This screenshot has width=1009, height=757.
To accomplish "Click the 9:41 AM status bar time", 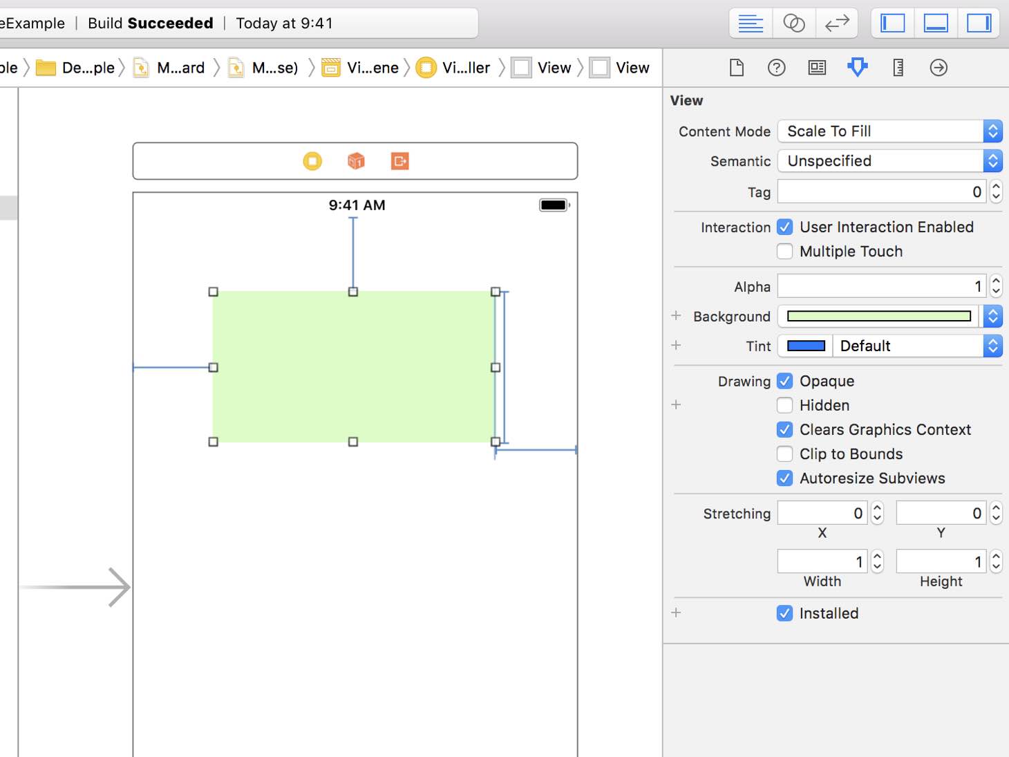I will tap(357, 205).
